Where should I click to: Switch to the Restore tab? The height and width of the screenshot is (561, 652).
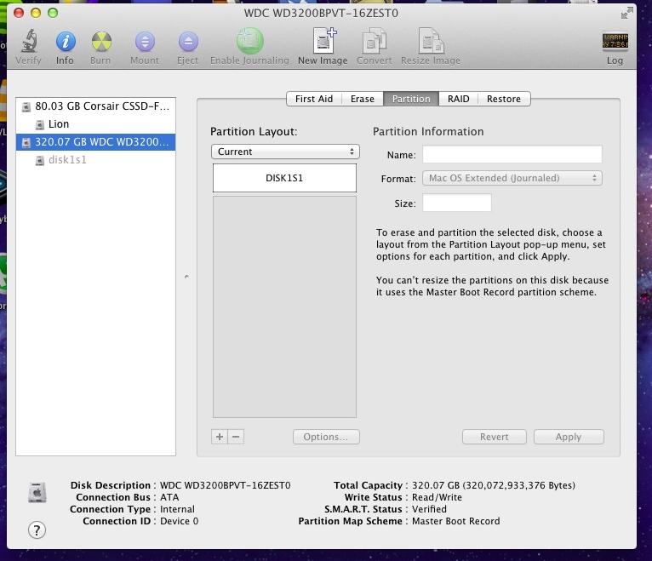click(504, 99)
